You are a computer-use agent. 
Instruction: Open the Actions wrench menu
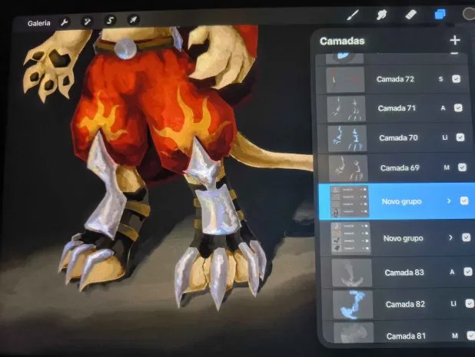(65, 22)
